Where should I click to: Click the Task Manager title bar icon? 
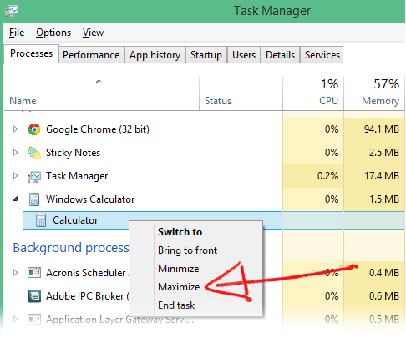[x=12, y=11]
